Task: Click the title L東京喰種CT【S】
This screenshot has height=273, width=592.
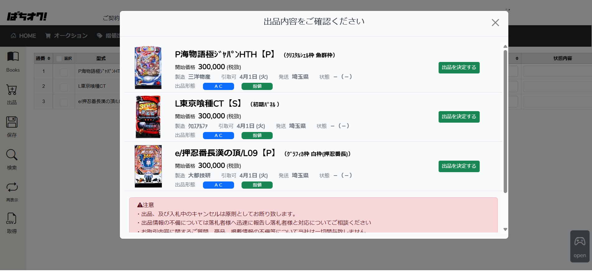Action: click(x=209, y=104)
